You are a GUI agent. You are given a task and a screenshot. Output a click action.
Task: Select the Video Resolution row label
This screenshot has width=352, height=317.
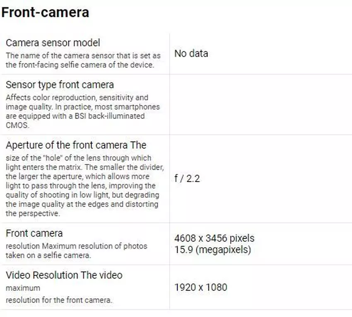(x=64, y=275)
